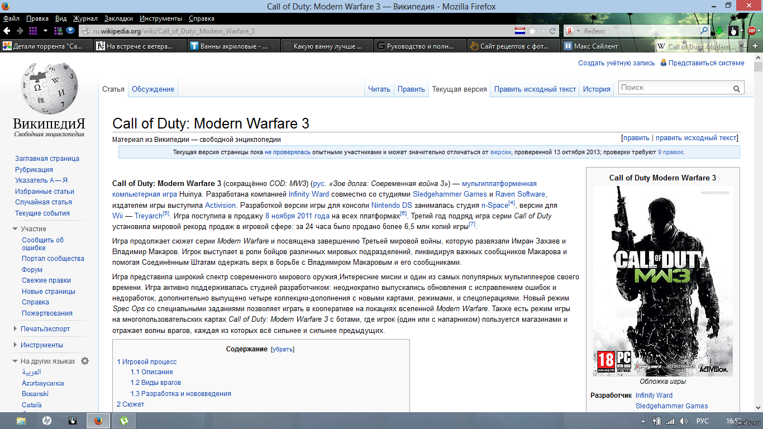The height and width of the screenshot is (429, 763).
Task: Reload the page using the refresh icon
Action: coord(553,31)
